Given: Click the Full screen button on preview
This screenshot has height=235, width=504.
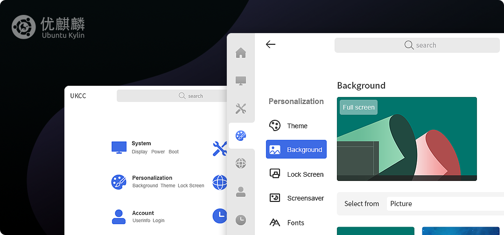Looking at the screenshot, I should [x=358, y=107].
